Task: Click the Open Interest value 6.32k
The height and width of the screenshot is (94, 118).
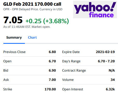Action: coord(110,89)
